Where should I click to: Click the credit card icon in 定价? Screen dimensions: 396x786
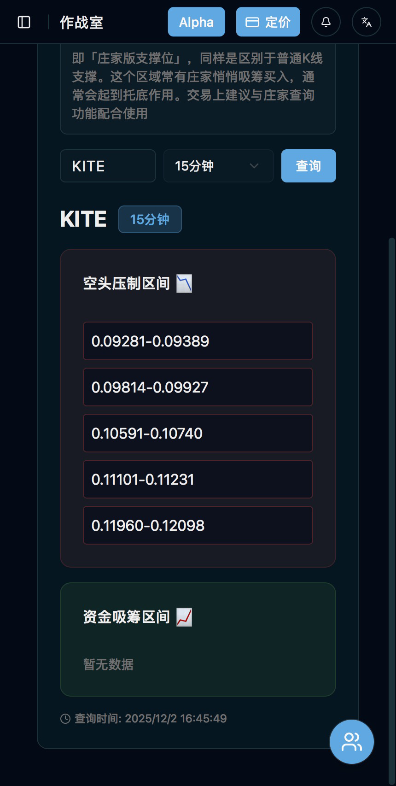click(x=252, y=22)
